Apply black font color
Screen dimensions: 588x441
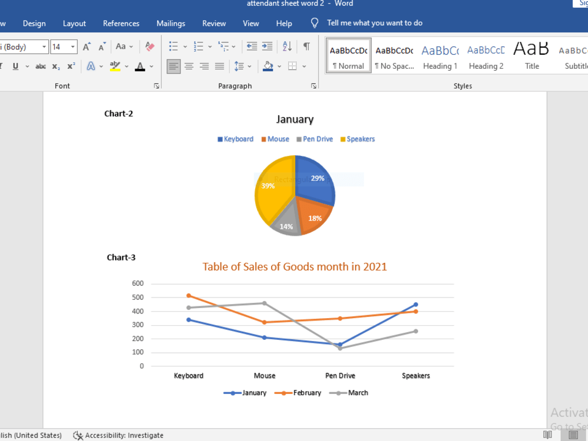tap(140, 66)
